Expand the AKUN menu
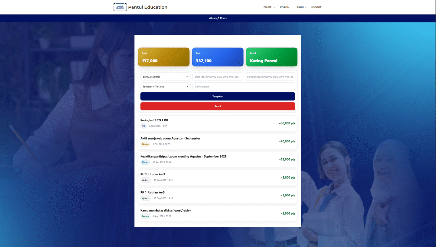 301,7
